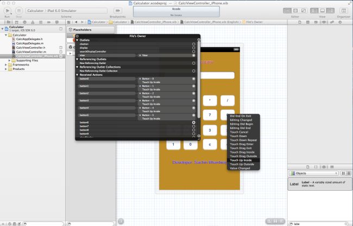
Task: Show the Attributes inspector
Action: tap(324, 22)
